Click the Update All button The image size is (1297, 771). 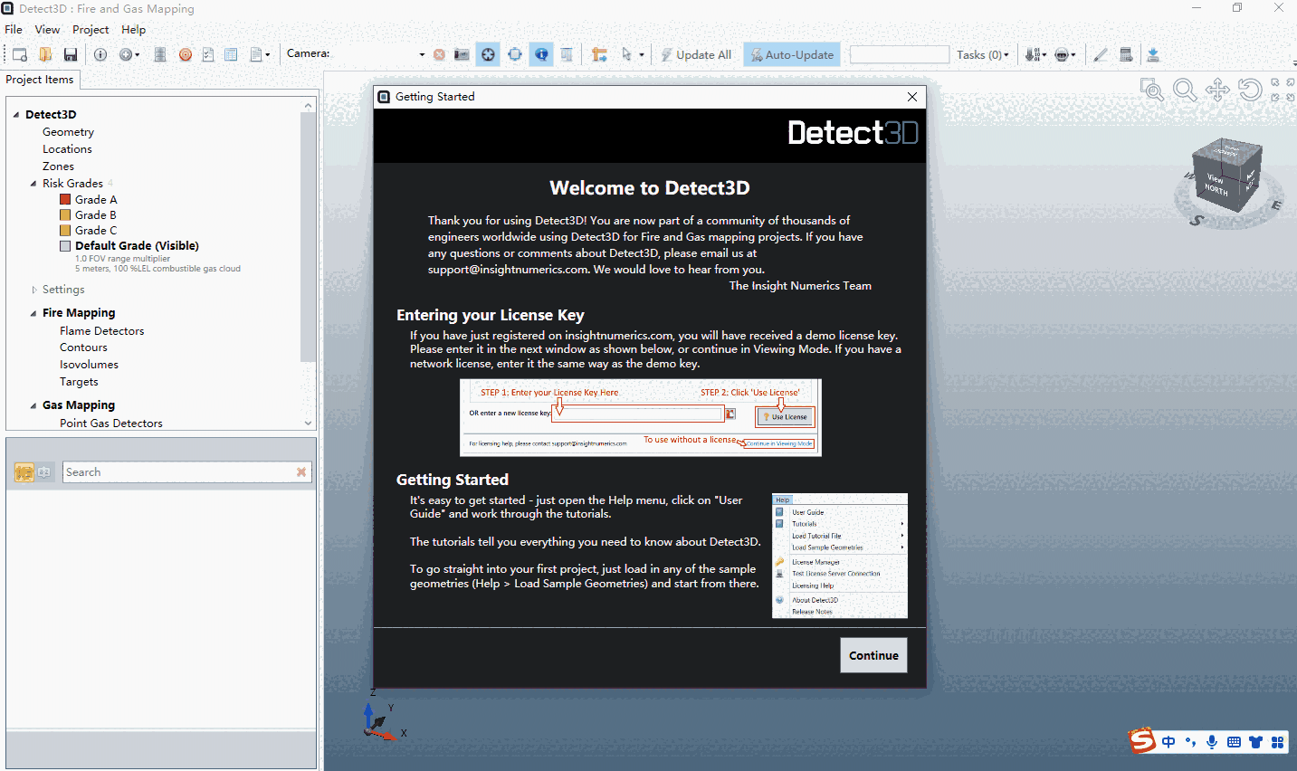pyautogui.click(x=695, y=54)
